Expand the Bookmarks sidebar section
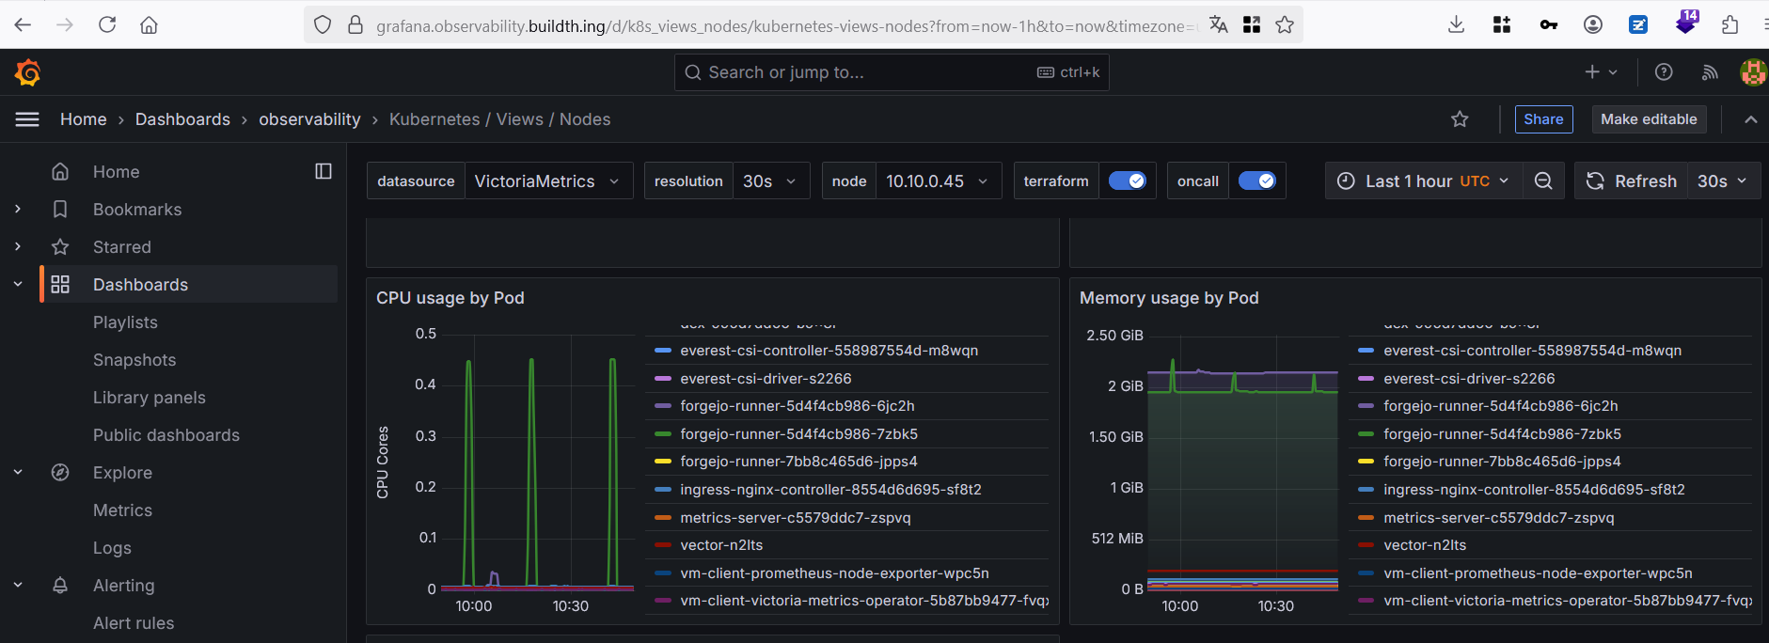The width and height of the screenshot is (1769, 643). [18, 209]
